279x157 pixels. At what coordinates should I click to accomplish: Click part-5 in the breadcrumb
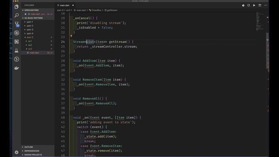click(60, 10)
